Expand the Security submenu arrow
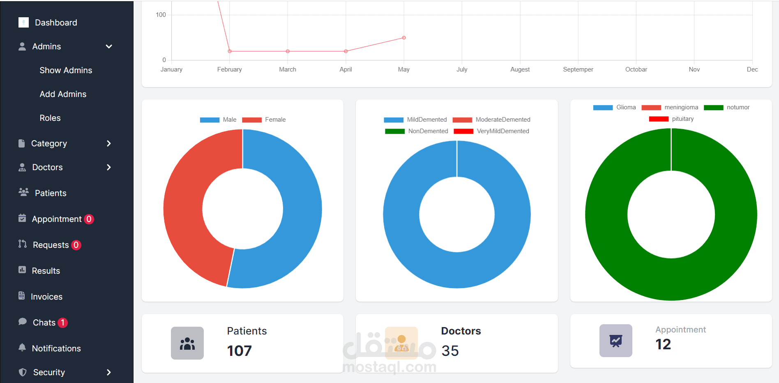Image resolution: width=779 pixels, height=383 pixels. click(109, 372)
